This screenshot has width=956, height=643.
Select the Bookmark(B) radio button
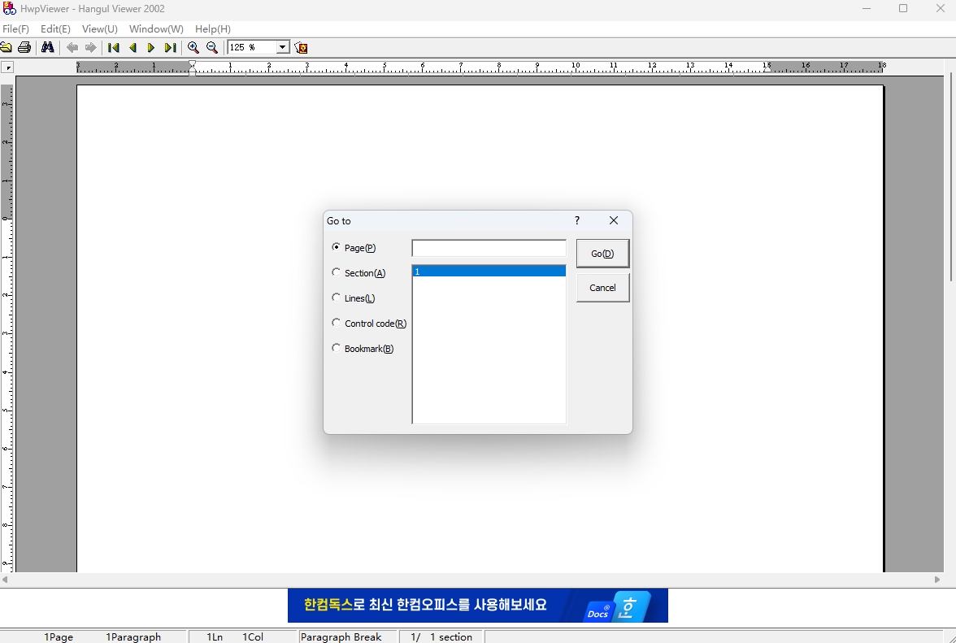tap(336, 347)
